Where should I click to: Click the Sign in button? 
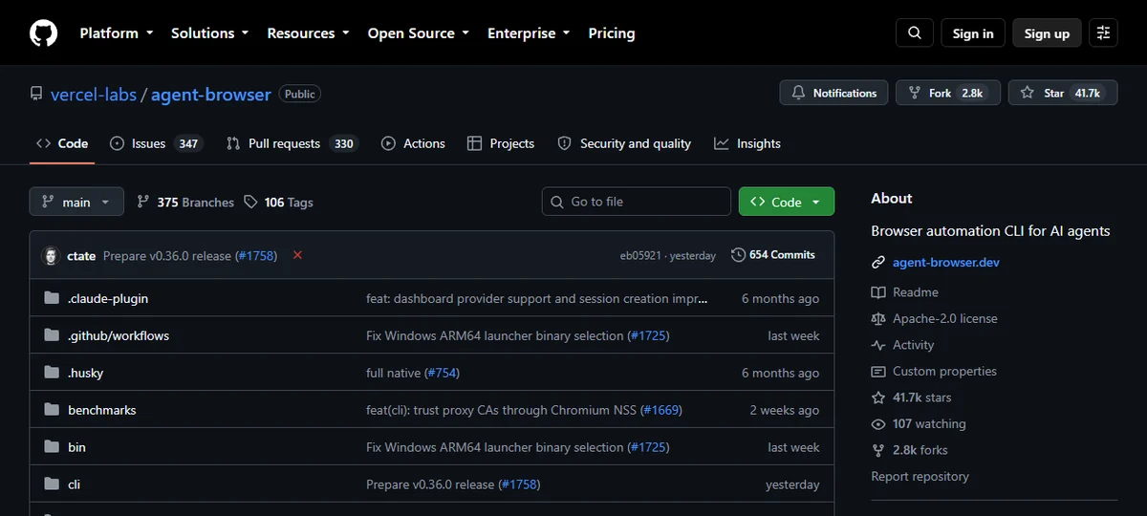pyautogui.click(x=973, y=32)
